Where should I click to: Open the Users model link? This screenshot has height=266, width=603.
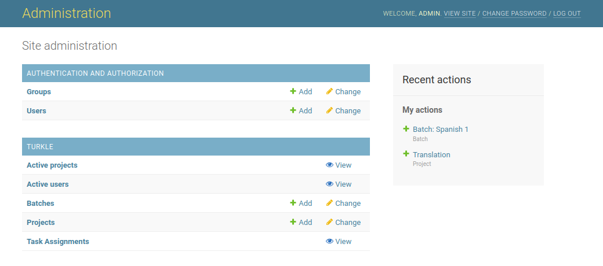point(36,111)
